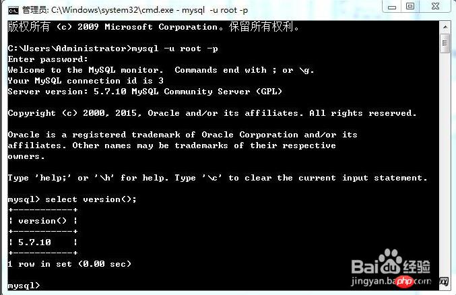Click the Baidu paw logo watermark
456x295 pixels.
[389, 261]
